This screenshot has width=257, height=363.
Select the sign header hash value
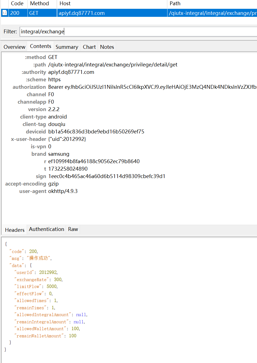[107, 176]
